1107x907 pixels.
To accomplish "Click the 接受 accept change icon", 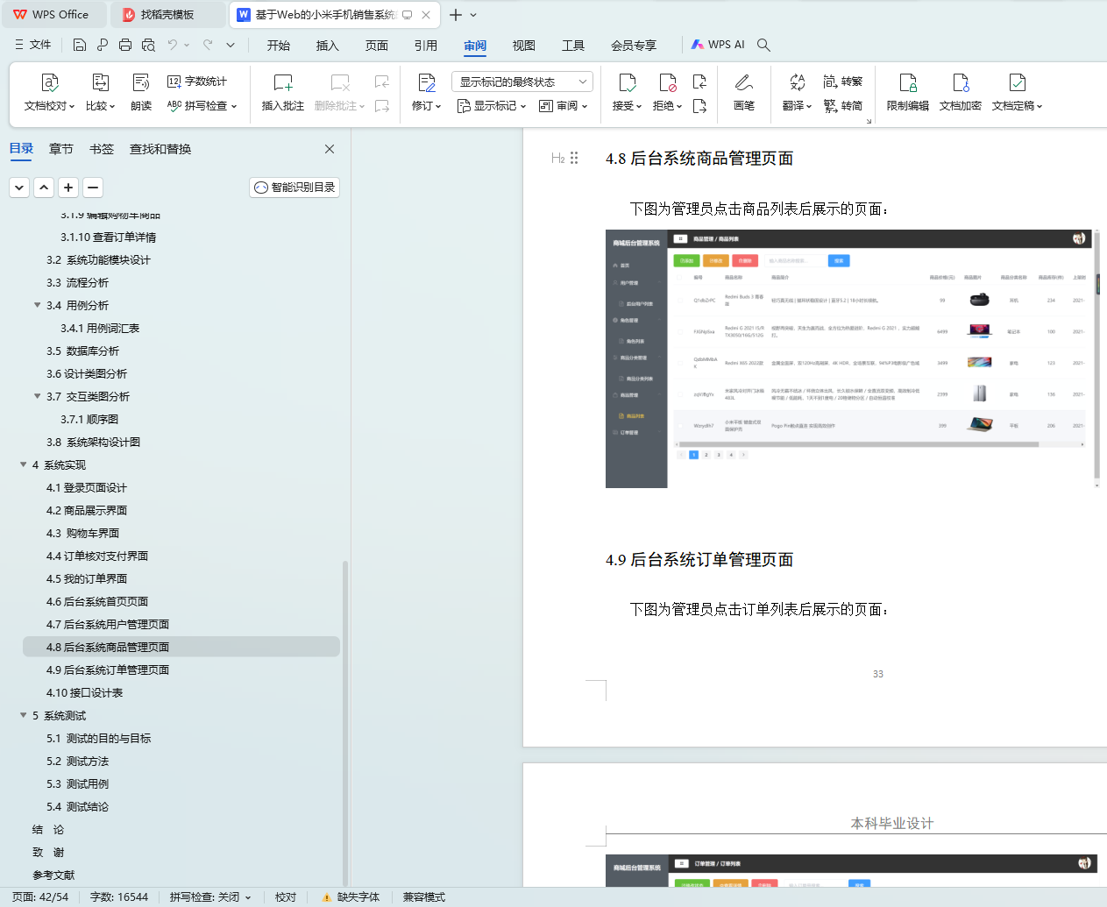I will pos(627,82).
